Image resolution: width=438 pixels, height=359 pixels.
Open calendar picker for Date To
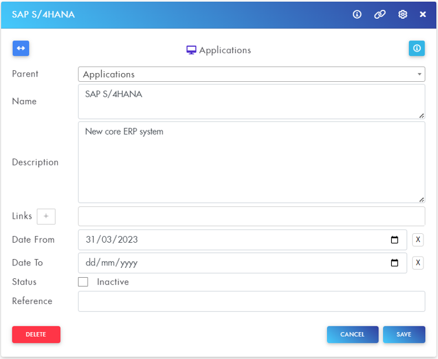click(x=394, y=263)
